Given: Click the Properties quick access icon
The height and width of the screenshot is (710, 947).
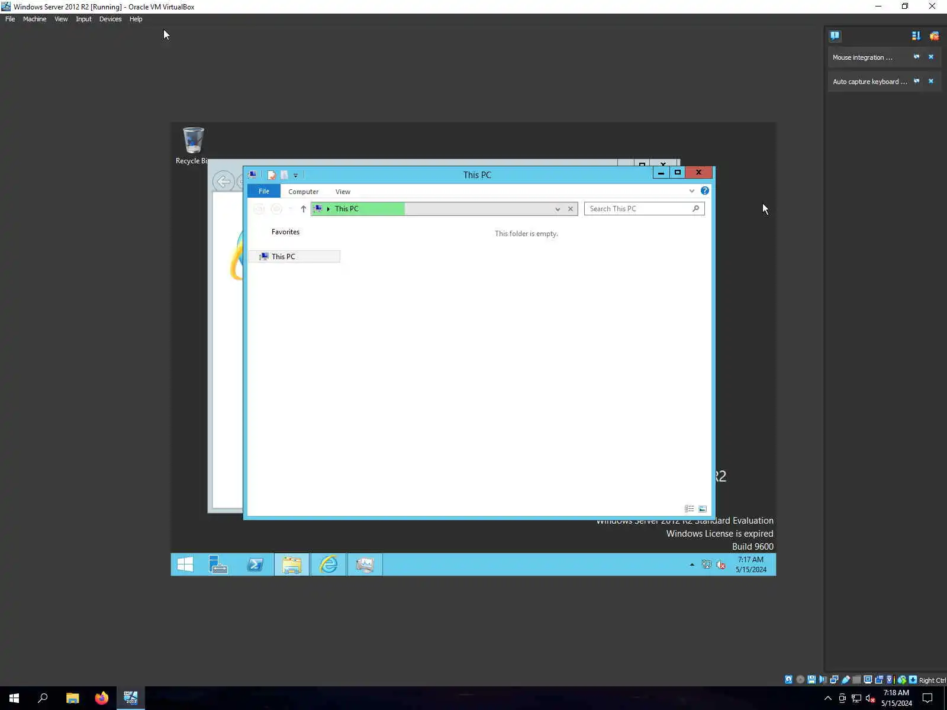Looking at the screenshot, I should pos(271,175).
